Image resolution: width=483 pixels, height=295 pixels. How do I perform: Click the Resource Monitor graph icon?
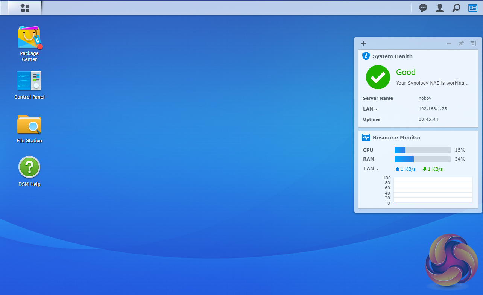coord(366,137)
